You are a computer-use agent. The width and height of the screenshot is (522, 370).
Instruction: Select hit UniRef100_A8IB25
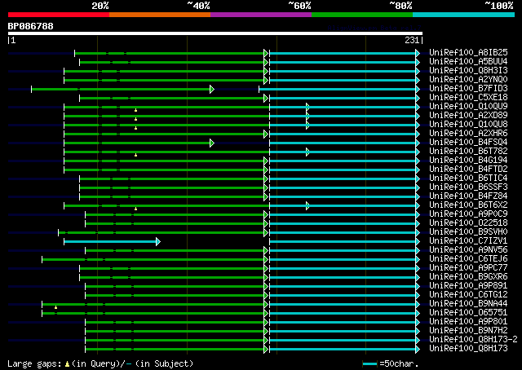click(468, 53)
